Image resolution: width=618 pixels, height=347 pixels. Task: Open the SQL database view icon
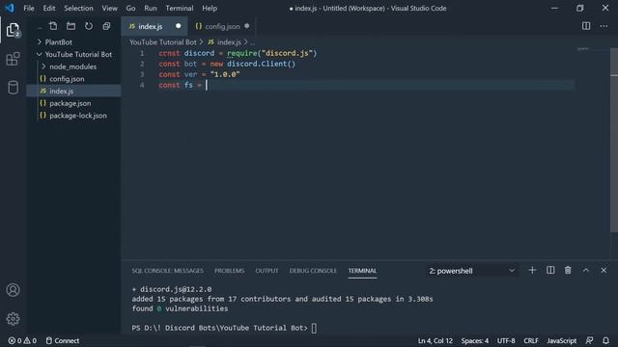pyautogui.click(x=13, y=88)
